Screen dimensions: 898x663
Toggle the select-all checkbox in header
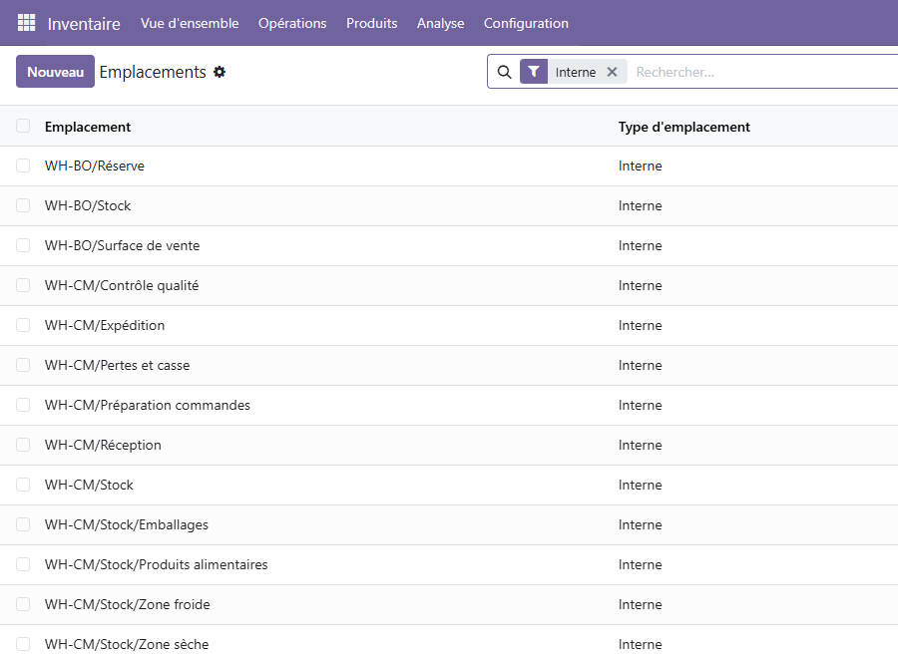tap(23, 126)
